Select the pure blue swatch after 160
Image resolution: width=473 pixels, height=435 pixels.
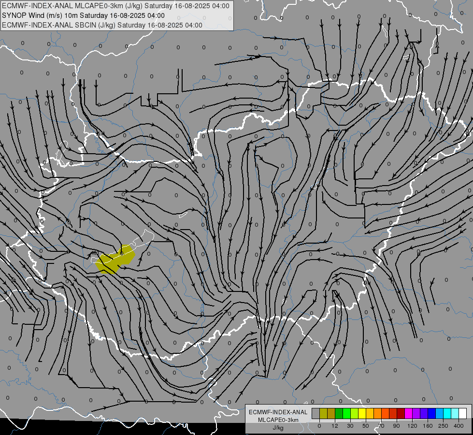click(x=431, y=414)
